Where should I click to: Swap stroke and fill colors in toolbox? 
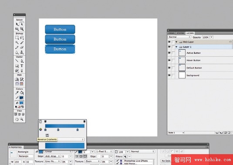click(23, 107)
